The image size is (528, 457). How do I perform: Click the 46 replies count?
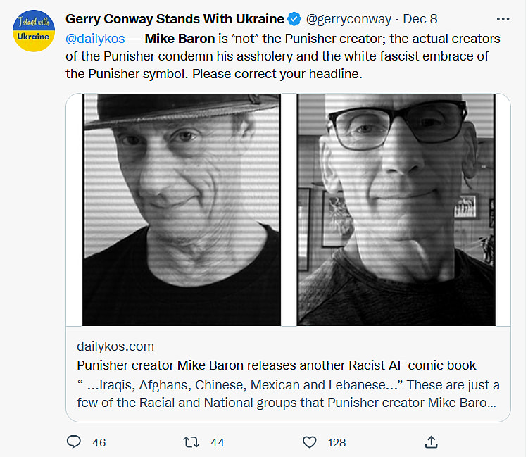99,442
